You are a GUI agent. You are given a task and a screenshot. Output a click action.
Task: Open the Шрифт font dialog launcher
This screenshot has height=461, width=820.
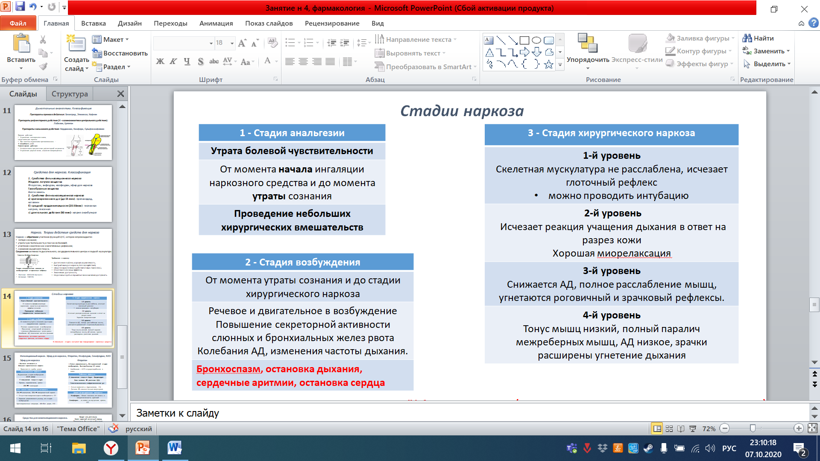pyautogui.click(x=275, y=79)
